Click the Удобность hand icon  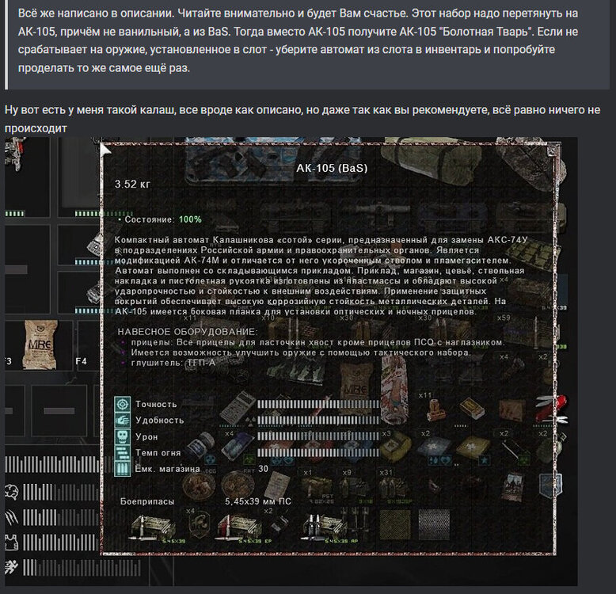[123, 420]
